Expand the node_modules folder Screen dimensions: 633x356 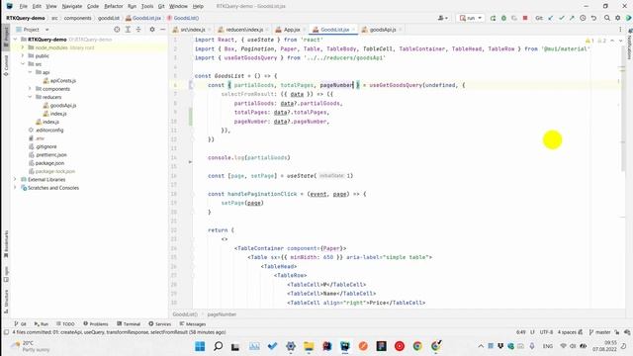point(23,47)
